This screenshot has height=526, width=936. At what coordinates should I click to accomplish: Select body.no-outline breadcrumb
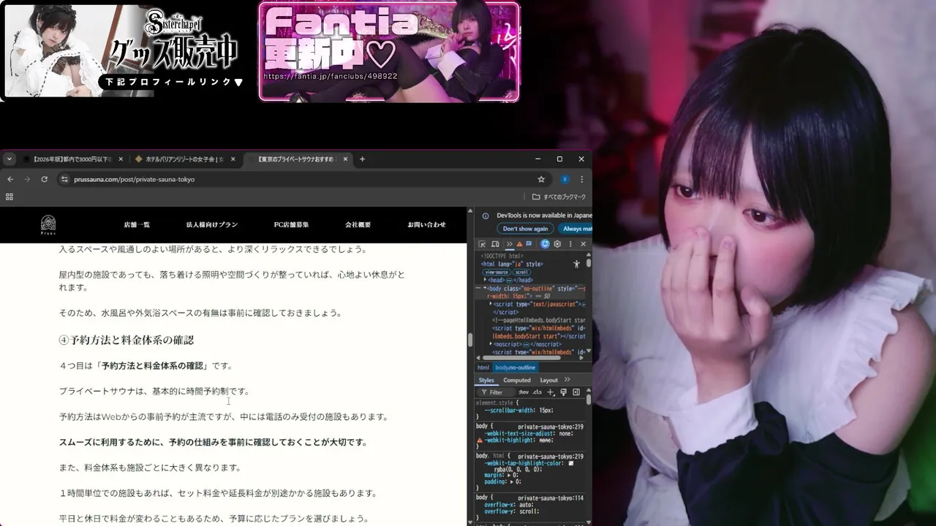pos(516,367)
